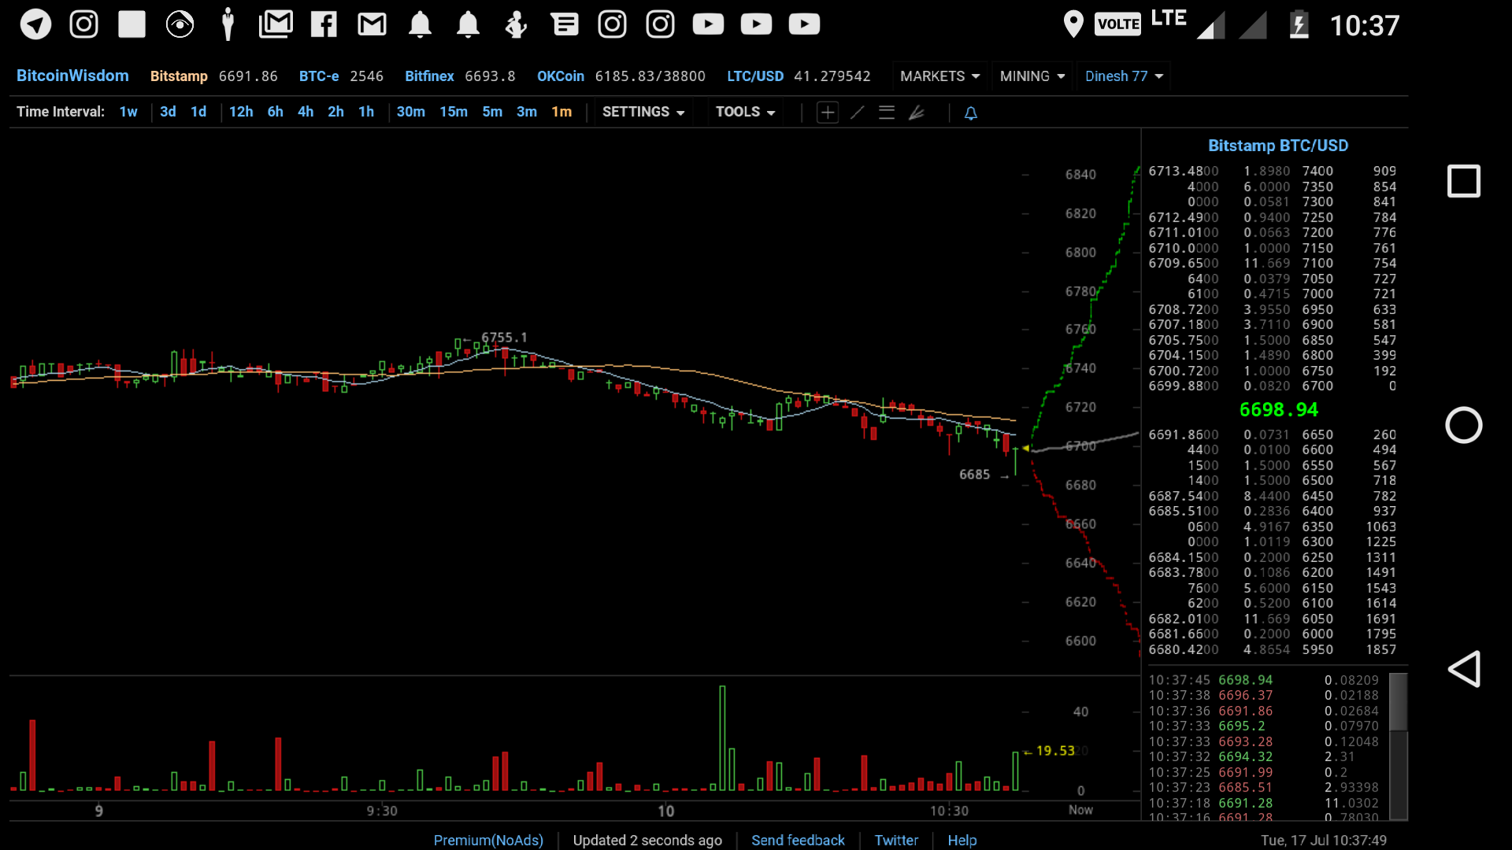Click the Premium(NoAds) link
This screenshot has width=1512, height=850.
(488, 840)
